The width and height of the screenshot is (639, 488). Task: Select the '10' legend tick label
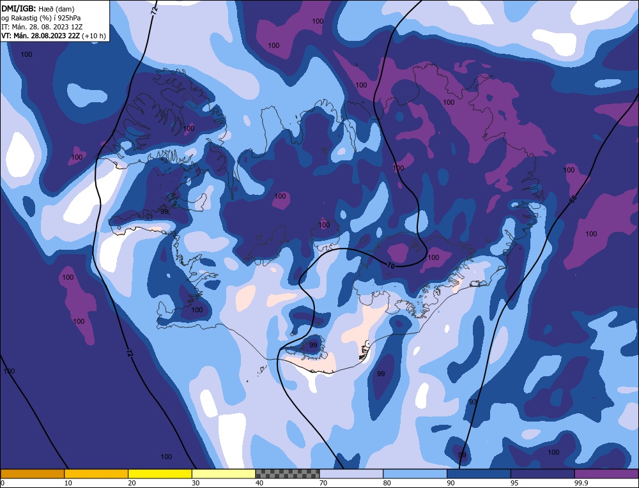pyautogui.click(x=68, y=483)
